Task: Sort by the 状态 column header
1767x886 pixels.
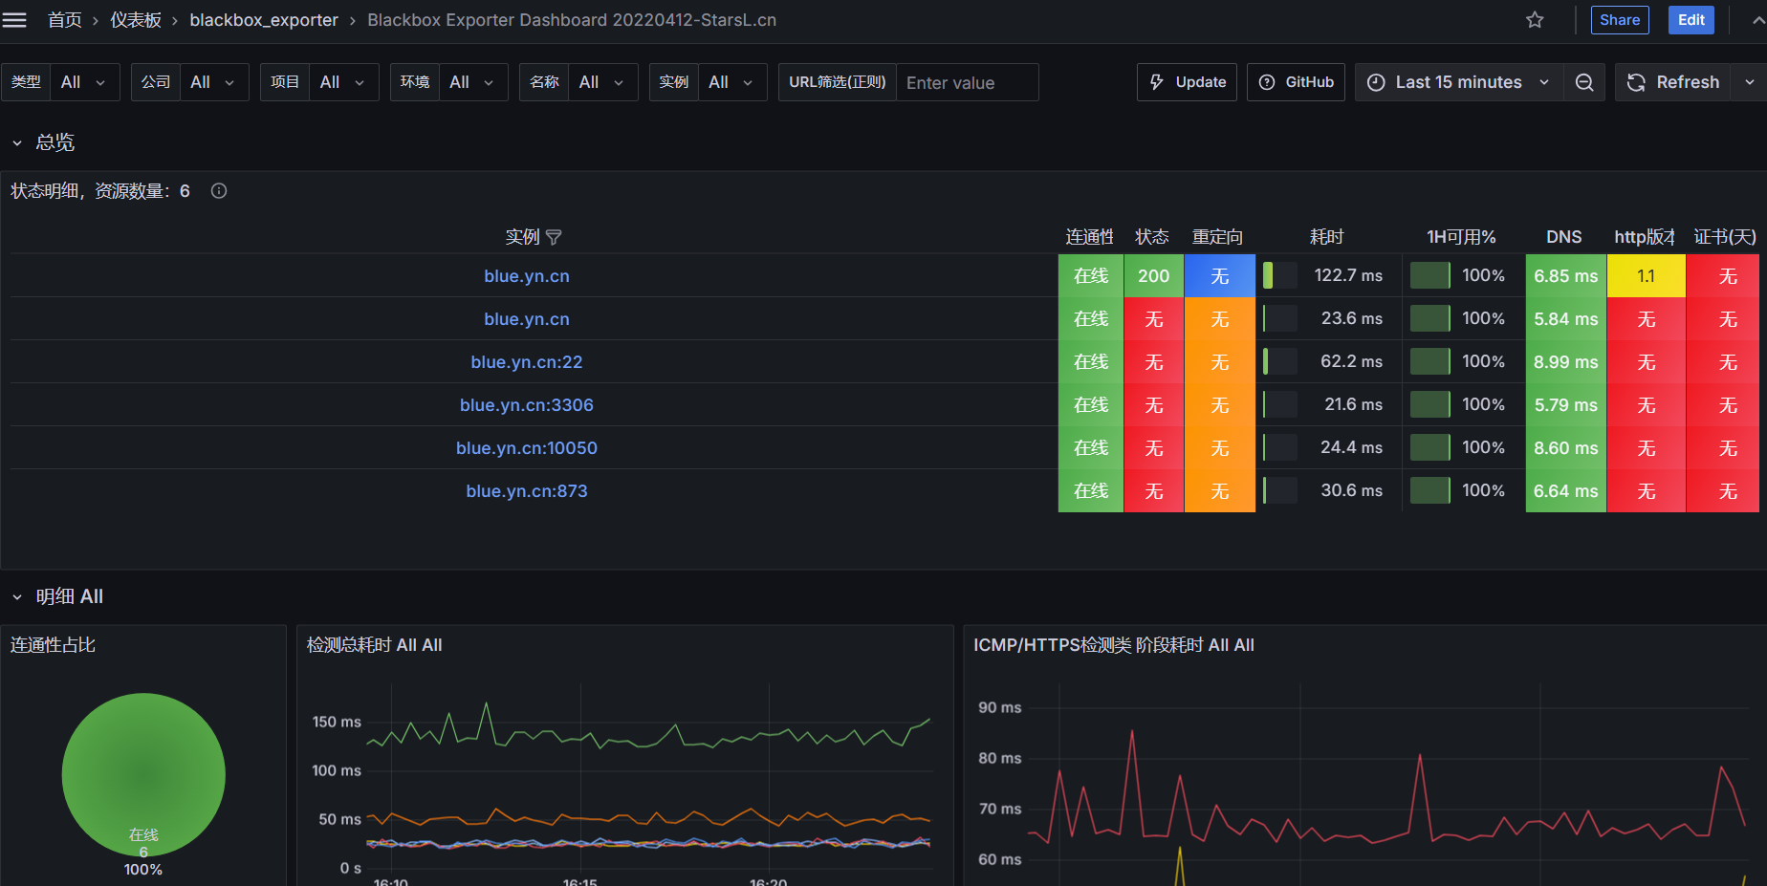Action: pyautogui.click(x=1152, y=237)
